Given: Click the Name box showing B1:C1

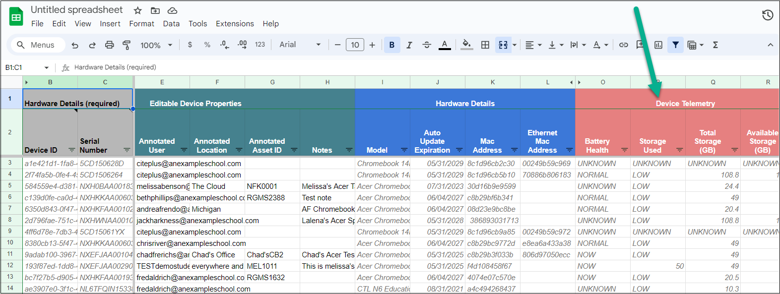Looking at the screenshot, I should coord(27,67).
